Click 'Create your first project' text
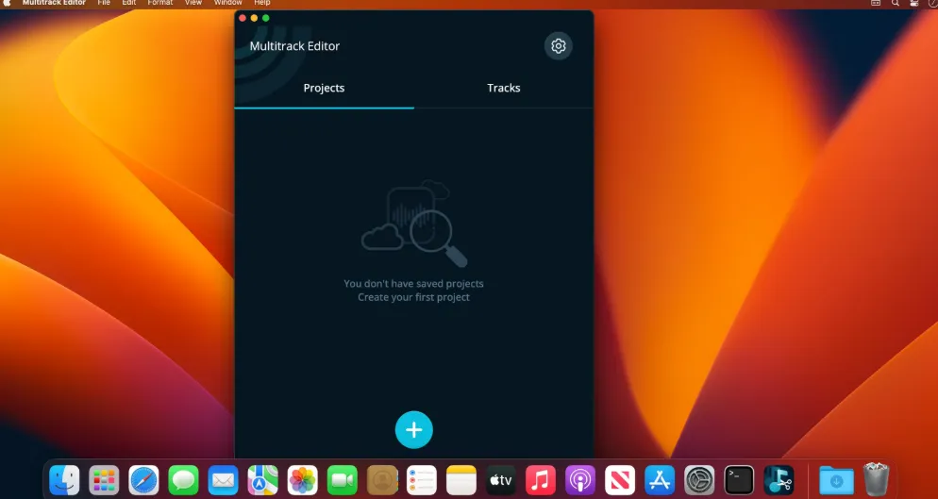938x499 pixels. click(x=414, y=297)
